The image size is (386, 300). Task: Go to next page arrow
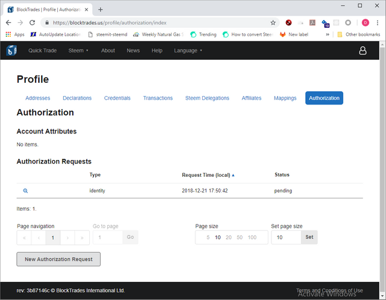tap(68, 238)
